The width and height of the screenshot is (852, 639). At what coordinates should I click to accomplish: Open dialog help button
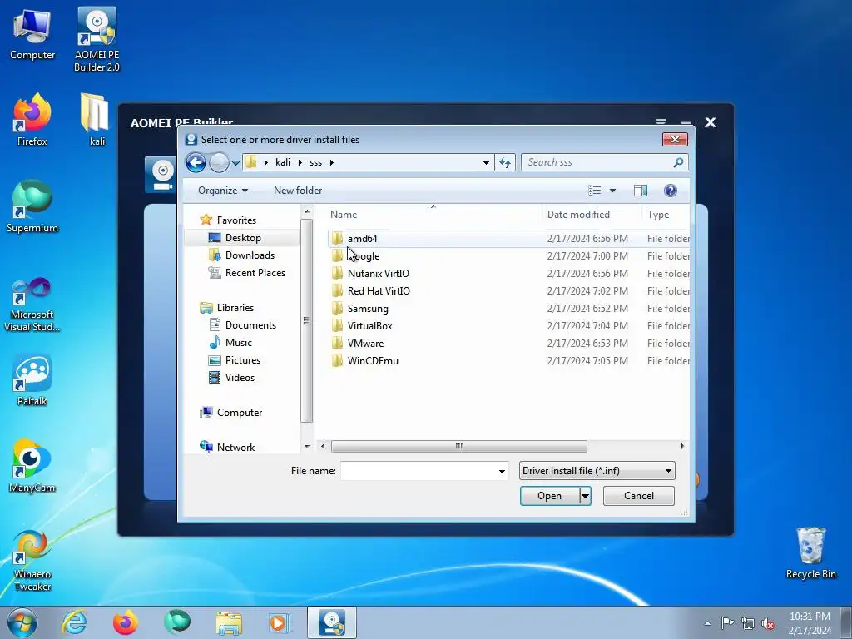[x=670, y=191]
